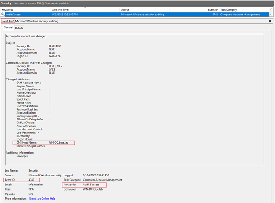This screenshot has width=275, height=203.
Task: Sort by Keywords column header
Action: click(7, 9)
